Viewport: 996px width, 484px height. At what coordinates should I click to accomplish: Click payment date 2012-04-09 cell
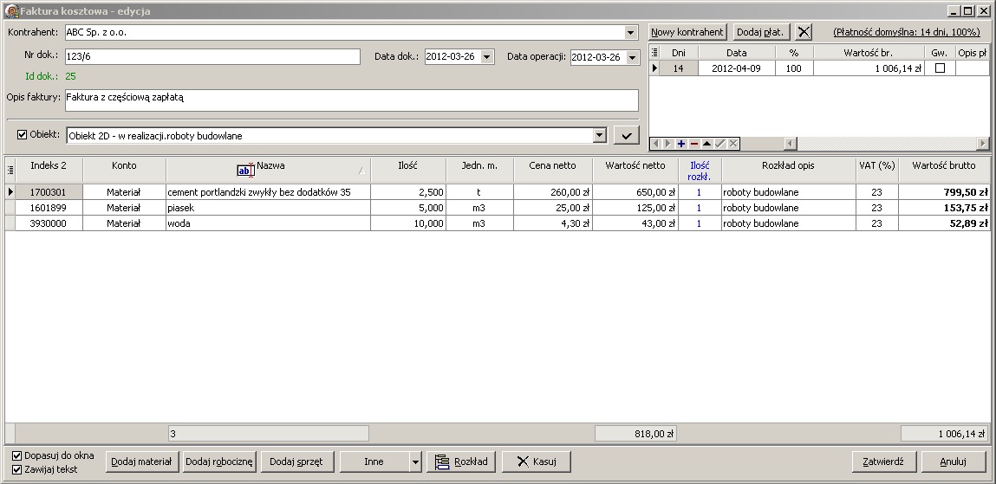[x=736, y=68]
